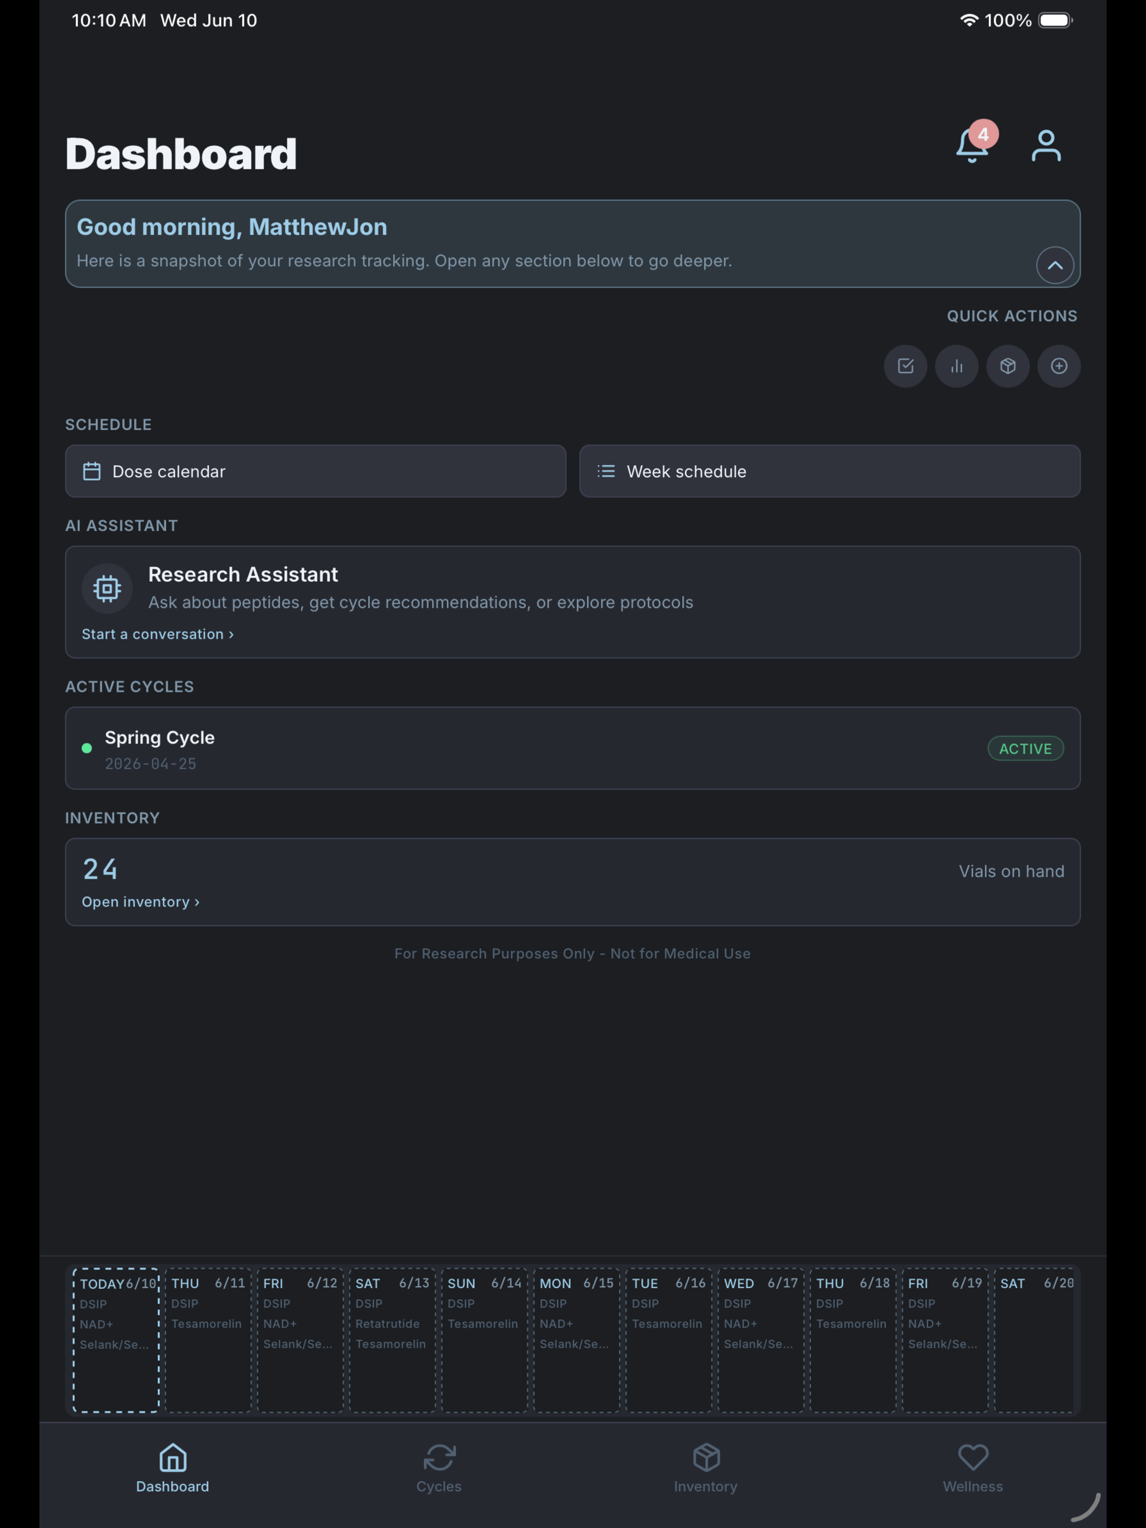Screen dimensions: 1146x1528
Task: Open inventory link
Action: (140, 902)
